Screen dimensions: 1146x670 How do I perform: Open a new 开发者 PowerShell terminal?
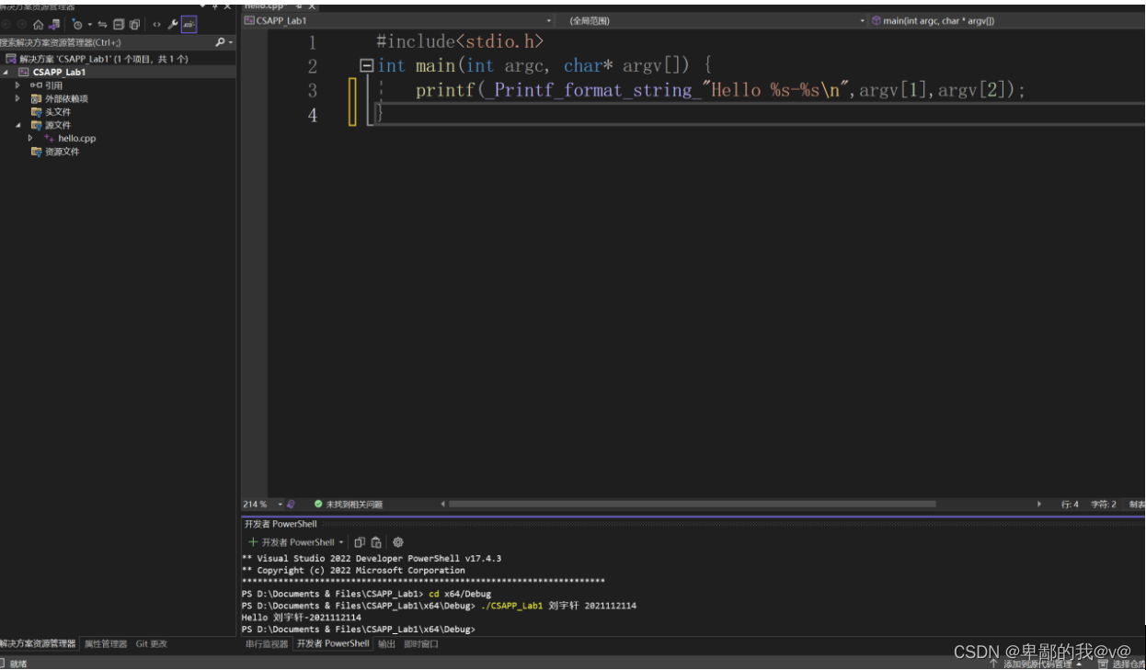tap(252, 541)
